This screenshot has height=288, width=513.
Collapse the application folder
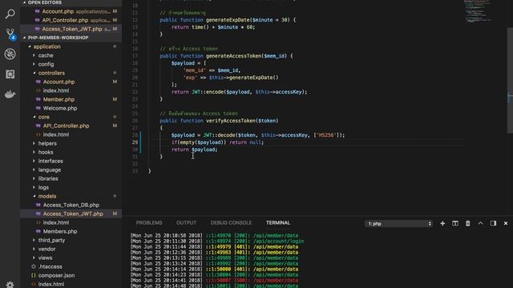[x=71, y=46]
